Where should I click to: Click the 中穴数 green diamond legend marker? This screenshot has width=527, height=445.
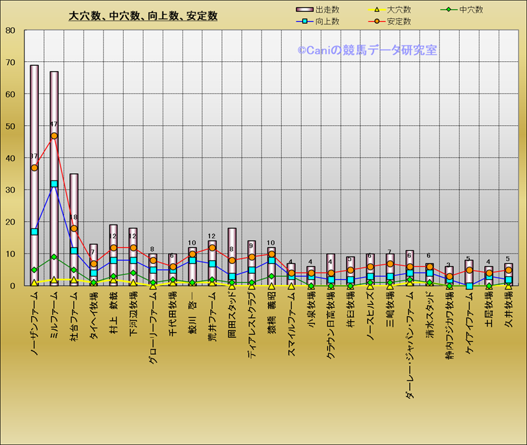[x=448, y=10]
